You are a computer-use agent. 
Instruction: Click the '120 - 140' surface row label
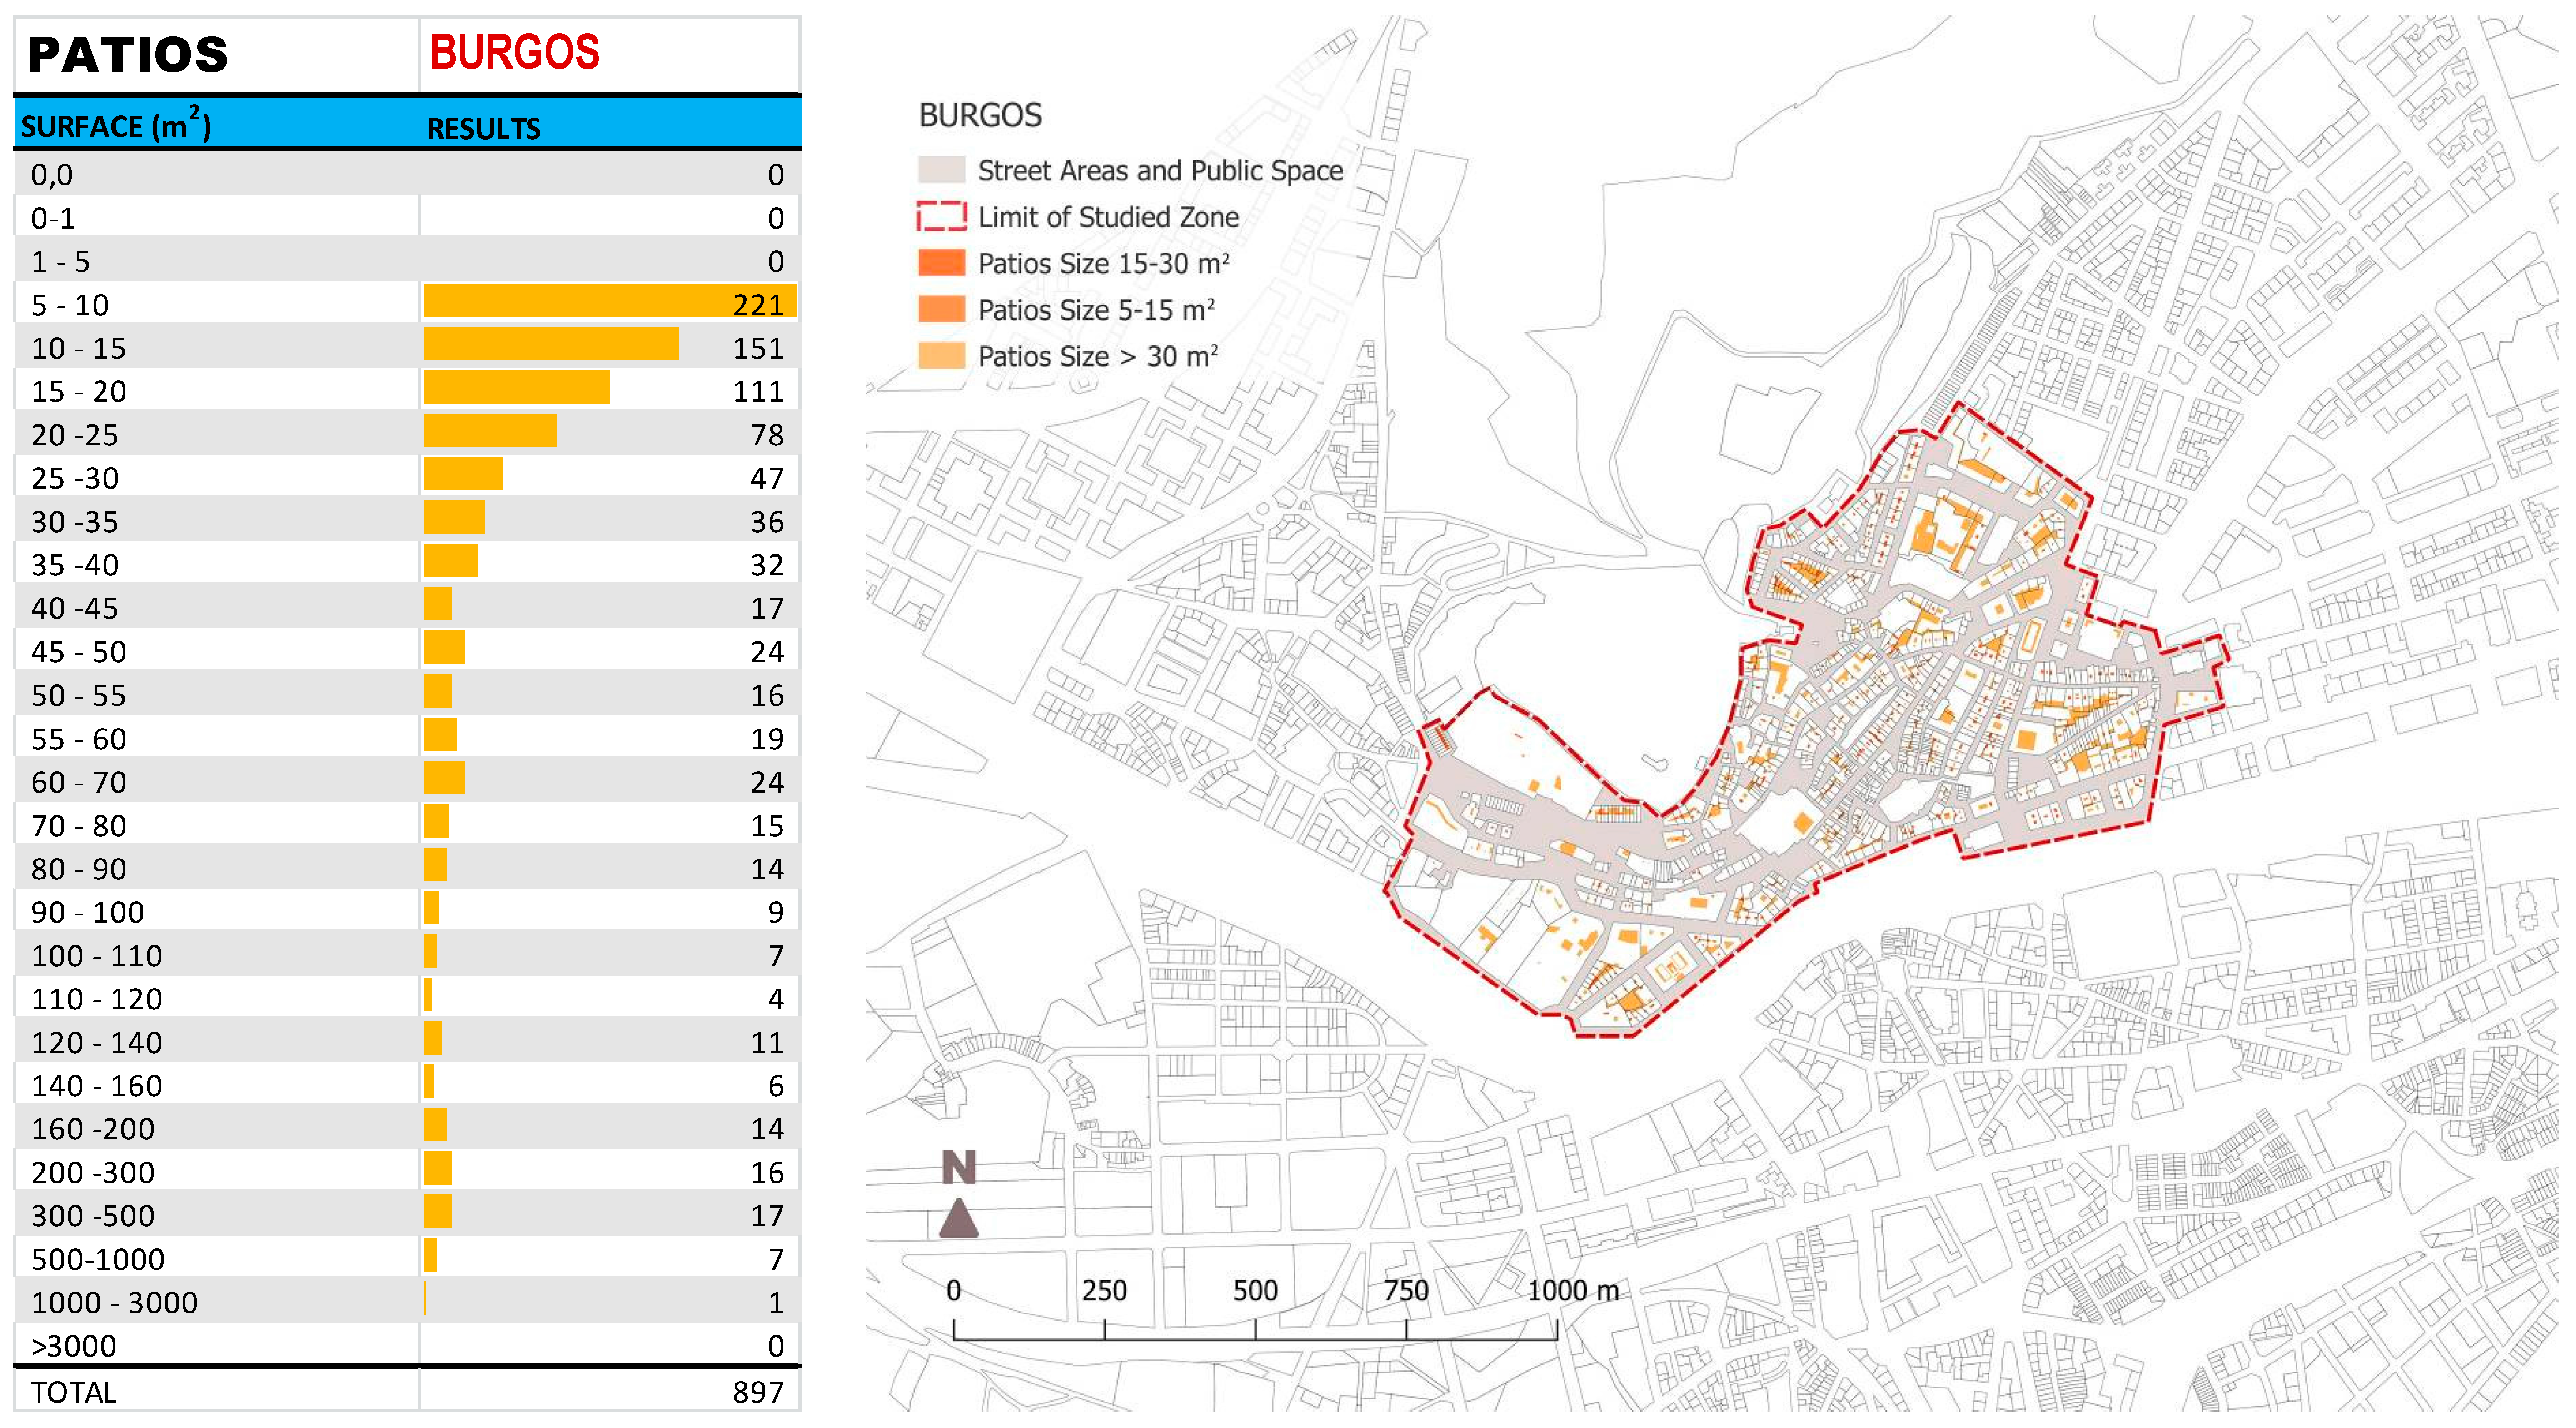click(x=96, y=1043)
